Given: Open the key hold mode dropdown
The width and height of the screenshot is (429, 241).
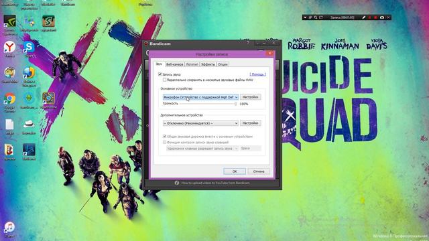Looking at the screenshot, I should point(202,149).
